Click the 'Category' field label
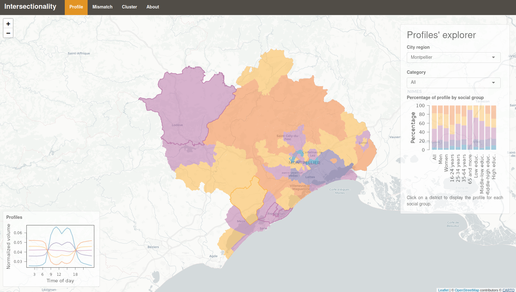This screenshot has height=292, width=516. coord(416,72)
